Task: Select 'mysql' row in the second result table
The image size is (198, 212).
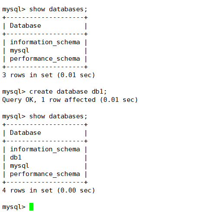Action: coord(19,166)
